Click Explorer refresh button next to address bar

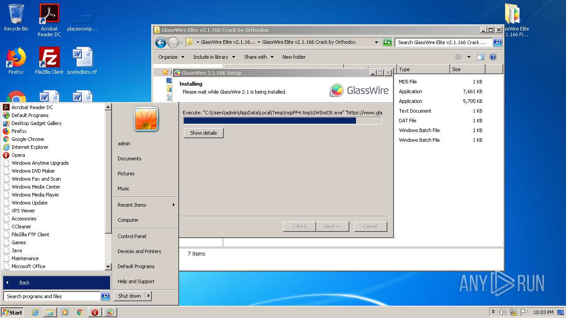[x=387, y=42]
